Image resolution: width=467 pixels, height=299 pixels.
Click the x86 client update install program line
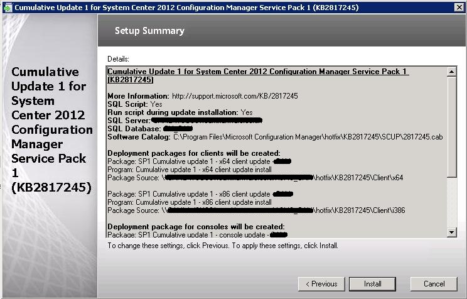click(x=190, y=202)
